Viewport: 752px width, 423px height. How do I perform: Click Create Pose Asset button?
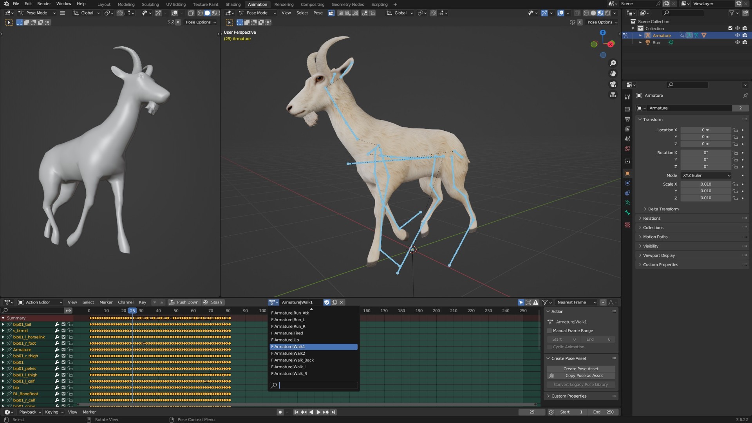[x=581, y=369]
